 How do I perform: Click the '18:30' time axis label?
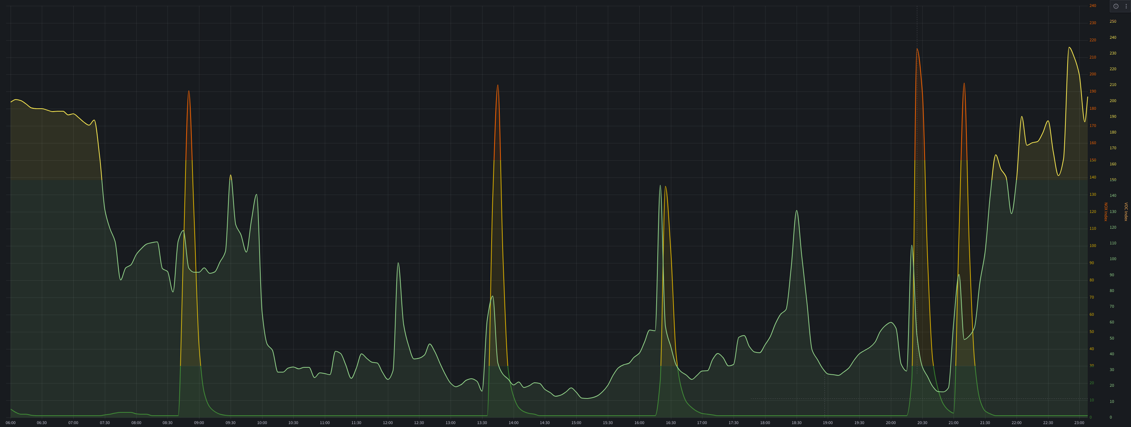[796, 423]
